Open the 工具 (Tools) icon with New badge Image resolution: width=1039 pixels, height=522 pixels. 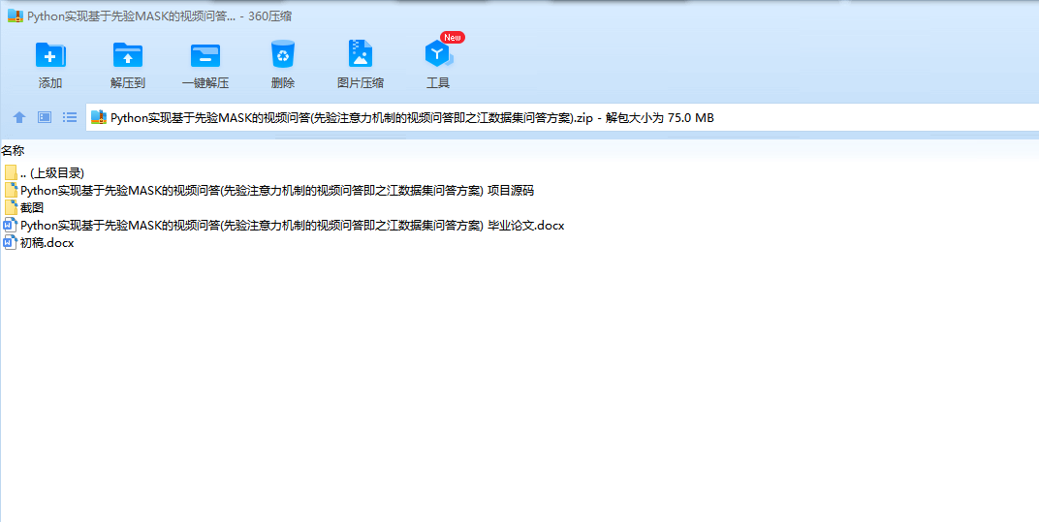439,54
